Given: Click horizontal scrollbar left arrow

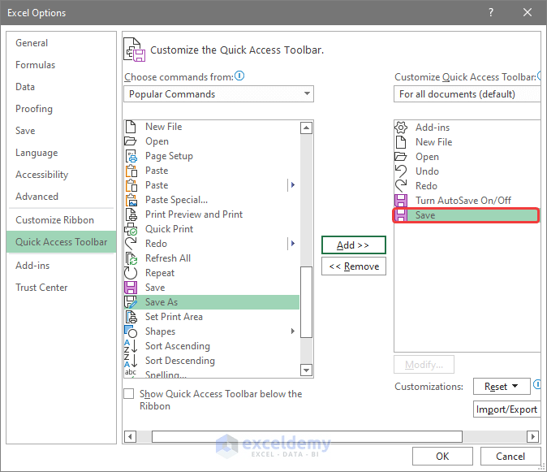Looking at the screenshot, I should coord(130,436).
